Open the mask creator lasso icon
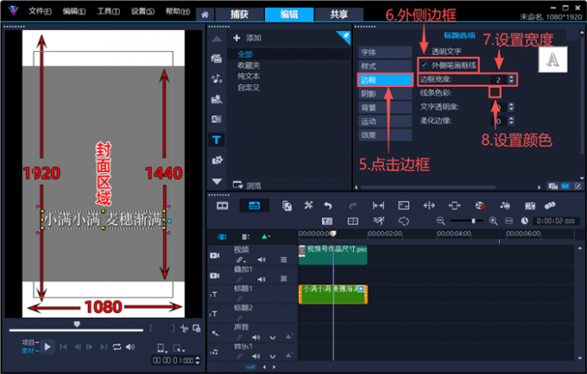 (x=404, y=221)
